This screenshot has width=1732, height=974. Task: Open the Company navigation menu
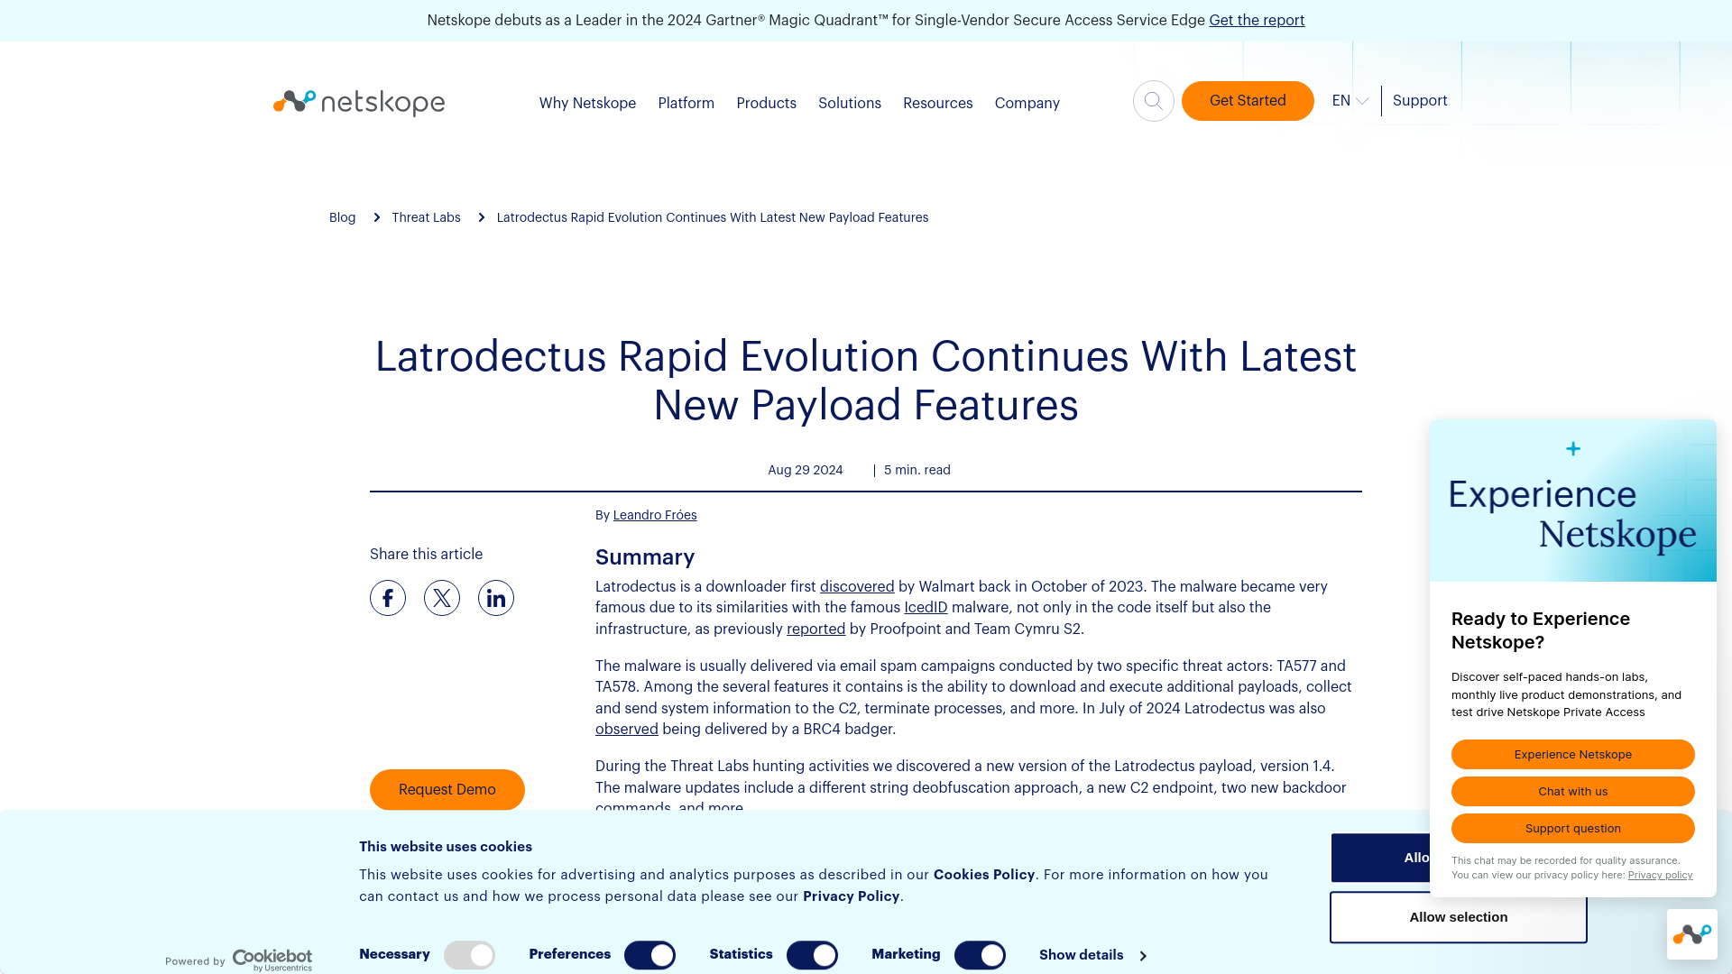(x=1027, y=102)
